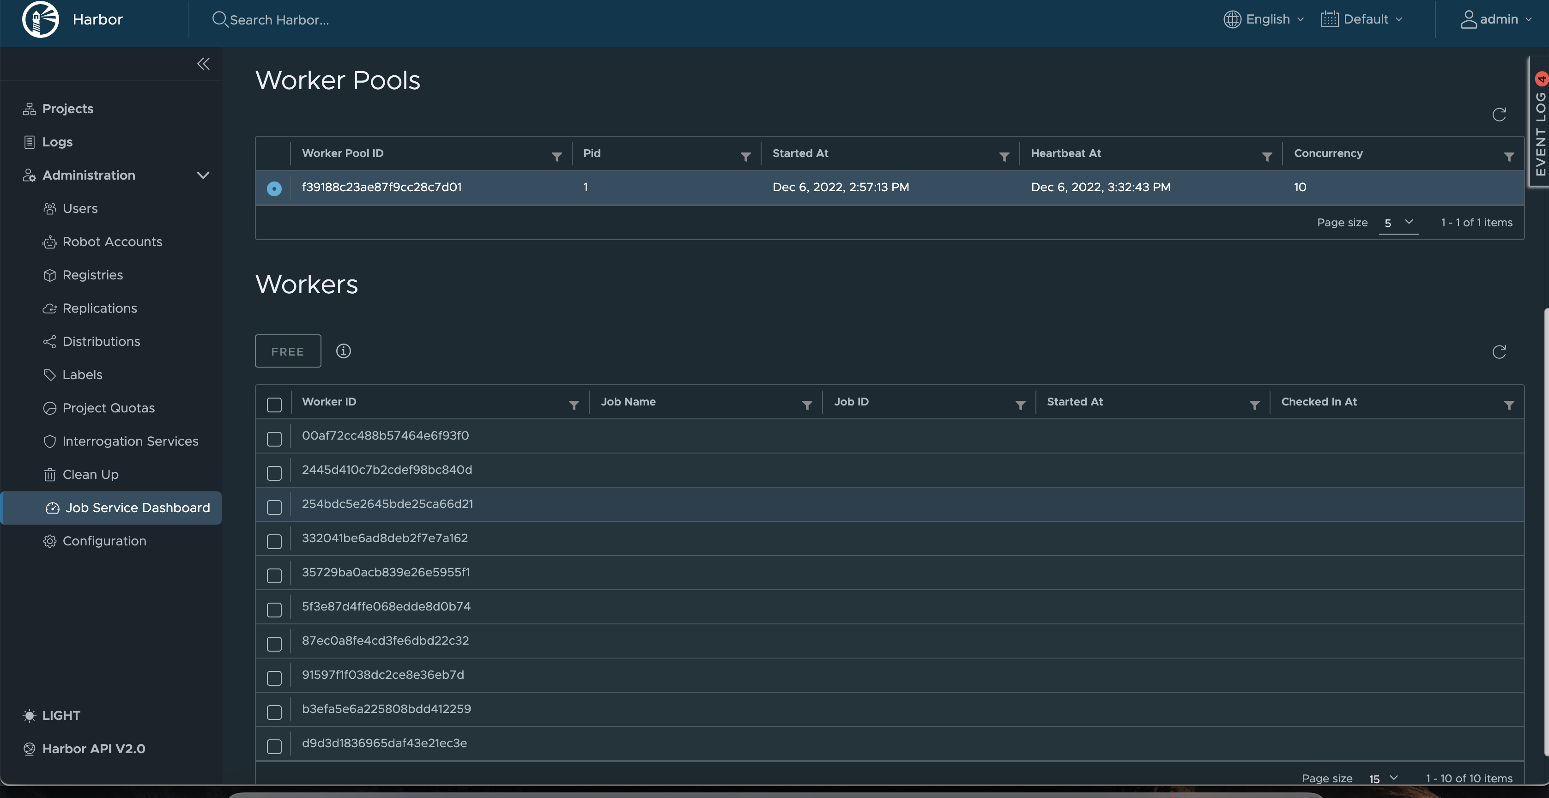This screenshot has height=798, width=1549.
Task: Select worker row 332041be6ad8deb2f7e7a162
Action: tap(890, 538)
